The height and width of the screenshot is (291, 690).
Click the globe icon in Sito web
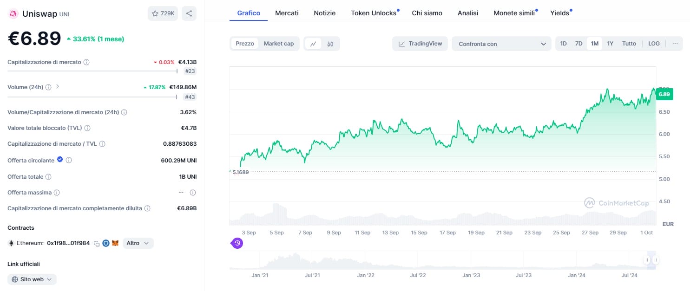pos(15,279)
